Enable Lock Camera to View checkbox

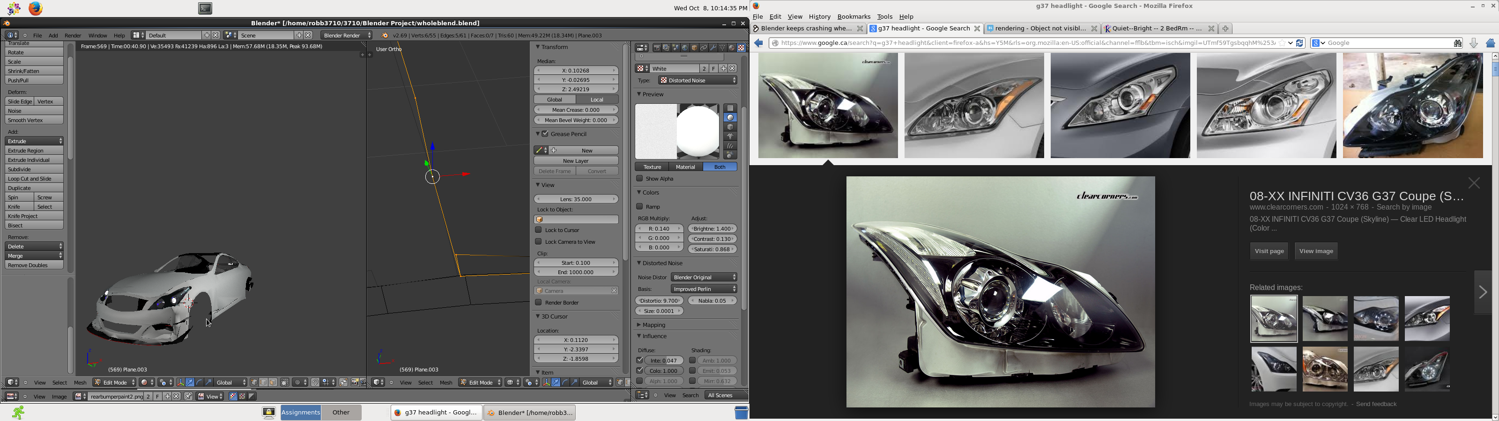(539, 242)
